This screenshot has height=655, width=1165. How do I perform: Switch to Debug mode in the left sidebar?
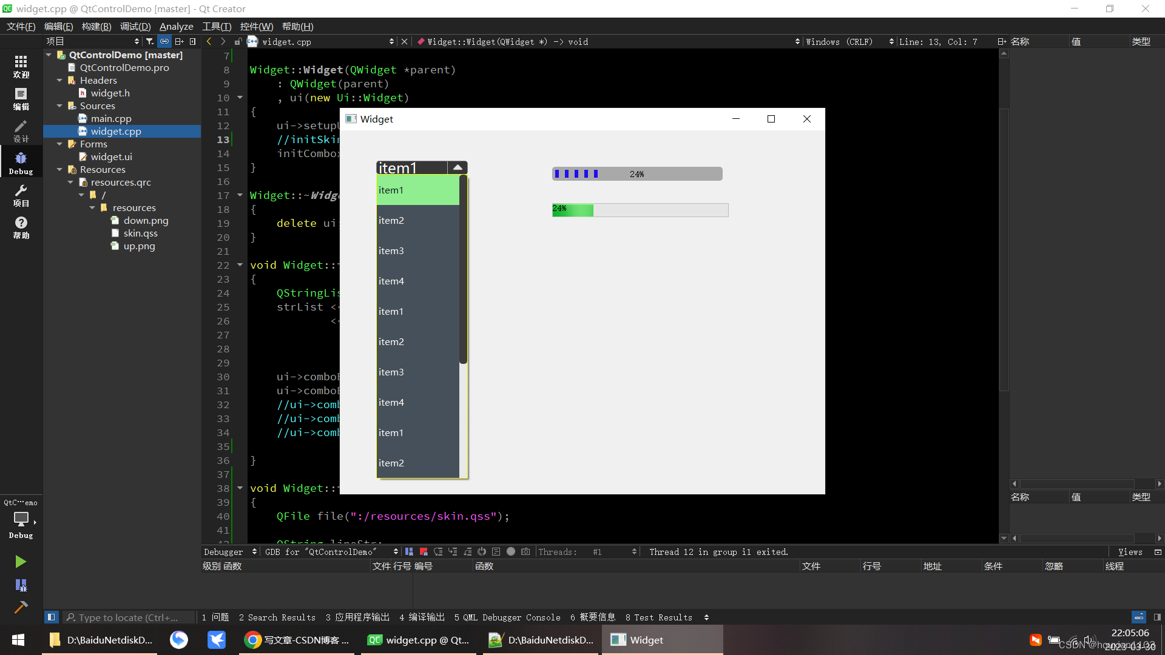(x=21, y=163)
